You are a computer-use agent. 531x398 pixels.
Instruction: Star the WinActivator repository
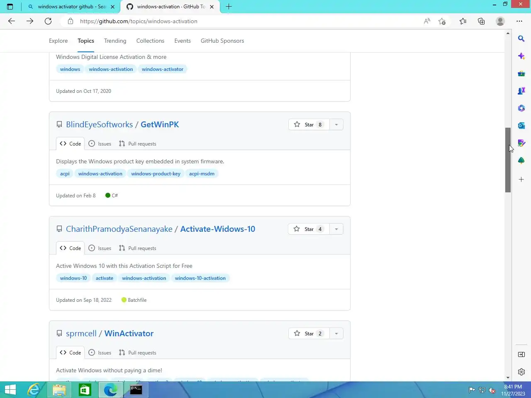pos(309,334)
